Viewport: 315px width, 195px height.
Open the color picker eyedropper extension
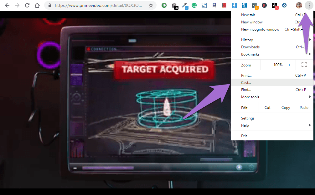coord(185,5)
